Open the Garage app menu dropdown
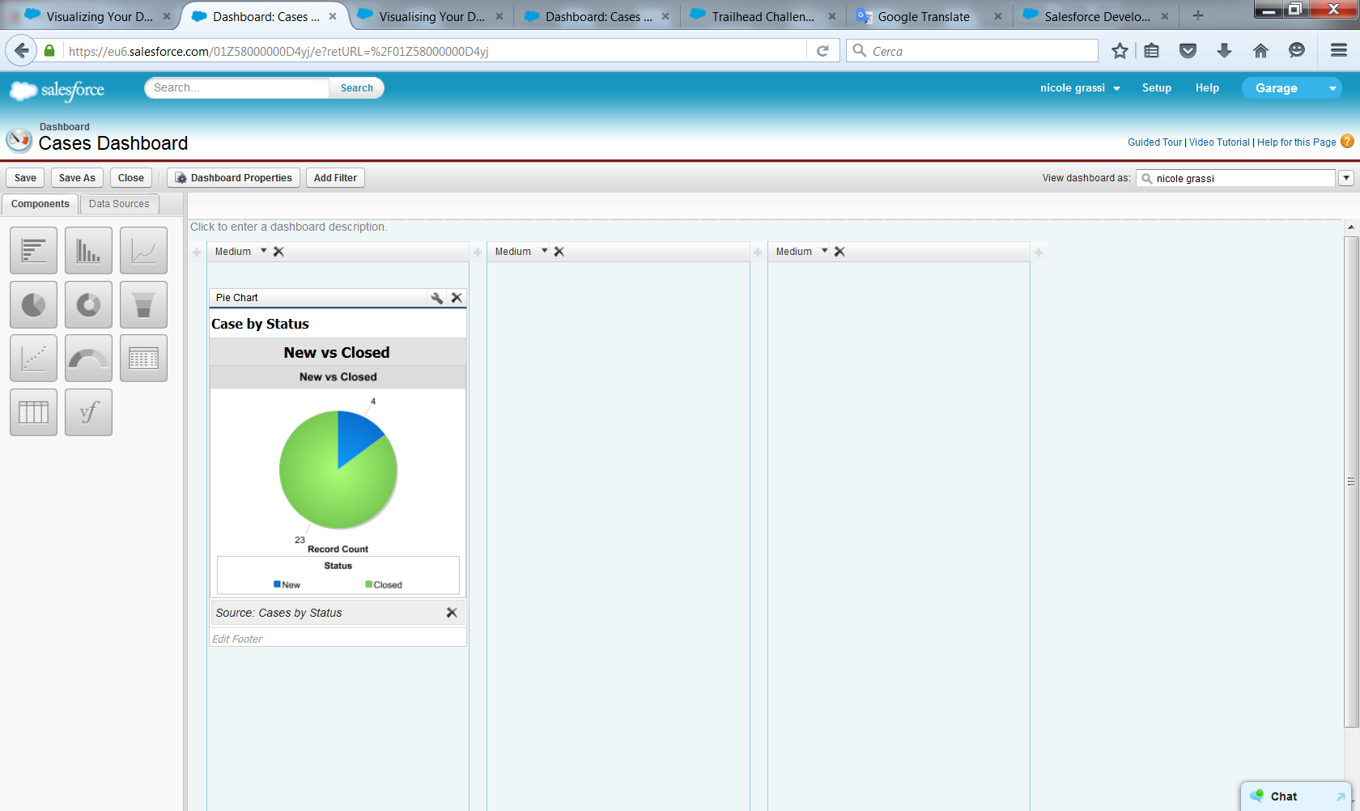Image resolution: width=1360 pixels, height=811 pixels. [1332, 88]
